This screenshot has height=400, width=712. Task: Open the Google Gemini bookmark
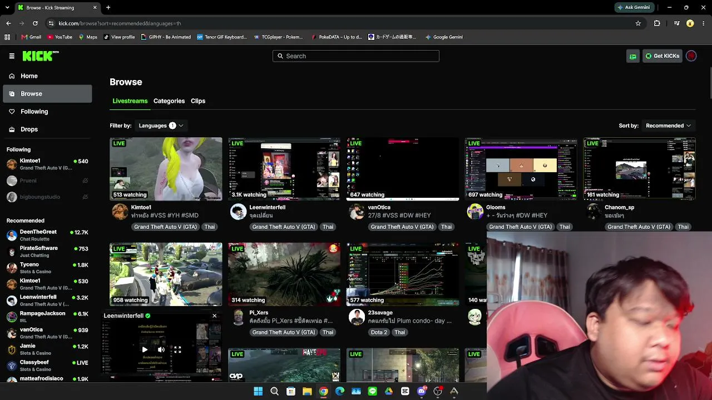tap(444, 37)
